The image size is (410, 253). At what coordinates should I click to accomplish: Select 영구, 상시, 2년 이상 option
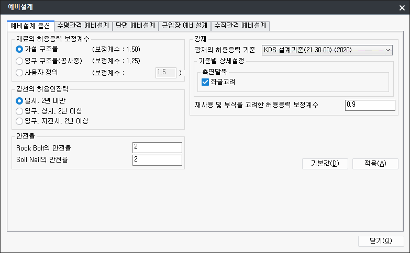pos(20,111)
